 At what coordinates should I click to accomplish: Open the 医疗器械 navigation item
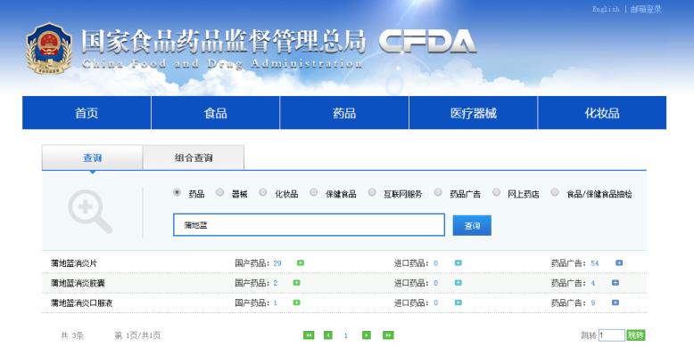coord(473,113)
